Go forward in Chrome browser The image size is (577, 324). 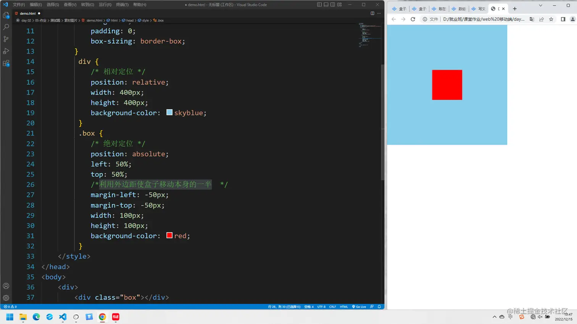[x=403, y=19]
